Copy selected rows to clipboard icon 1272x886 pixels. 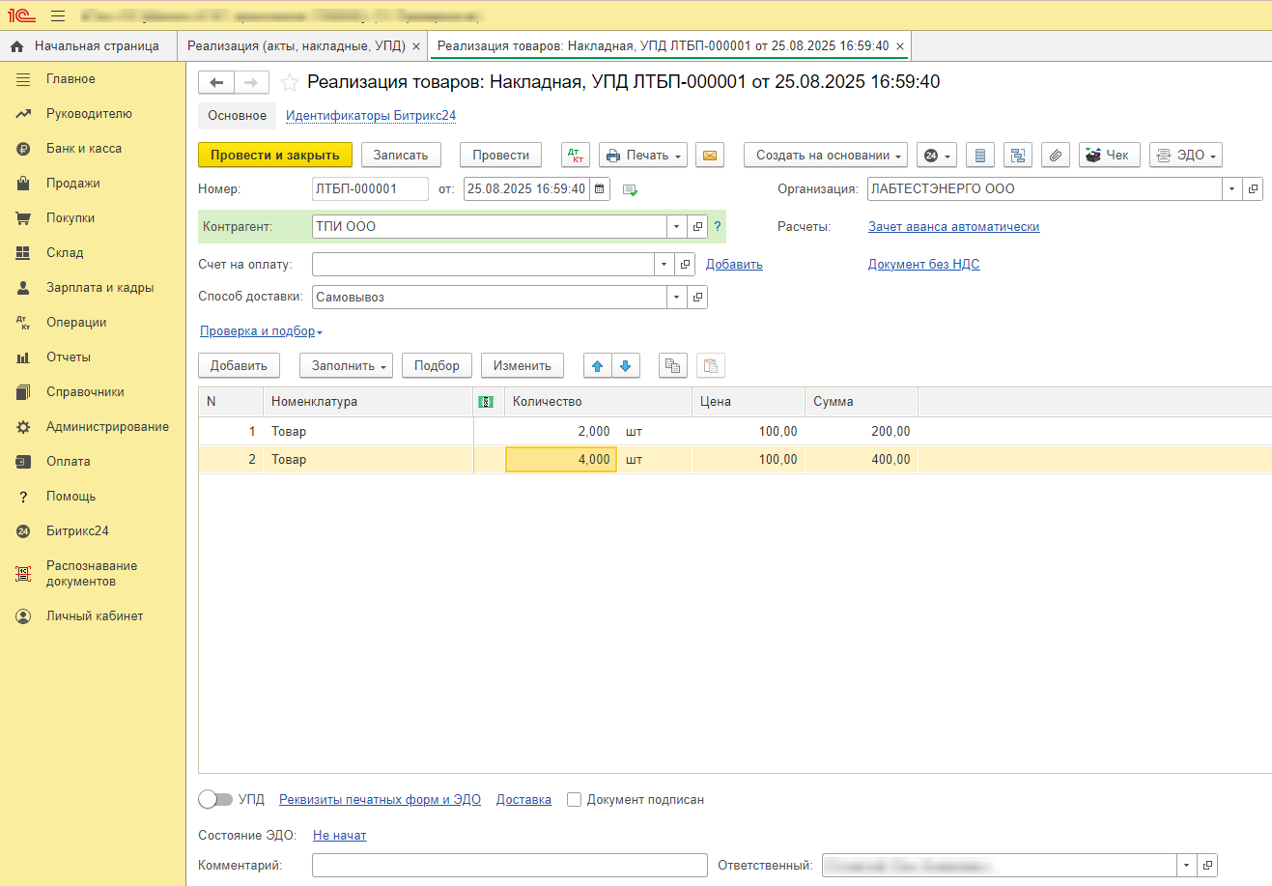(x=673, y=366)
